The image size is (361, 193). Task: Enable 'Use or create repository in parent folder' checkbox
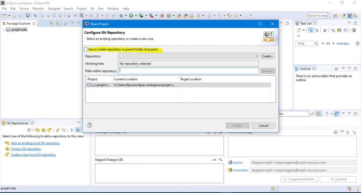click(86, 49)
